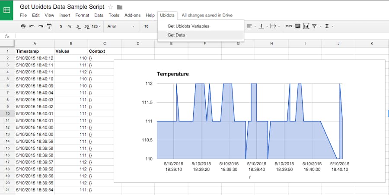Click the select-all corner box
This screenshot has height=195, width=389.
(7, 44)
